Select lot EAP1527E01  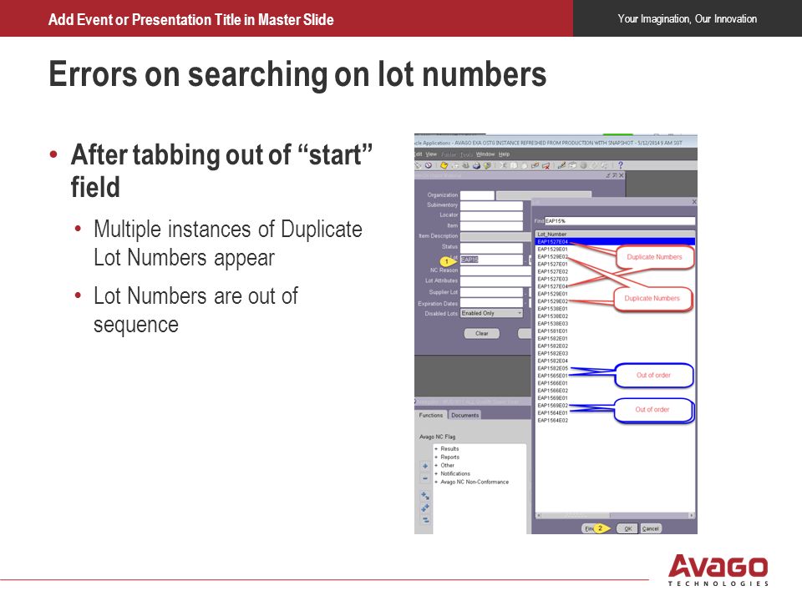[x=552, y=265]
